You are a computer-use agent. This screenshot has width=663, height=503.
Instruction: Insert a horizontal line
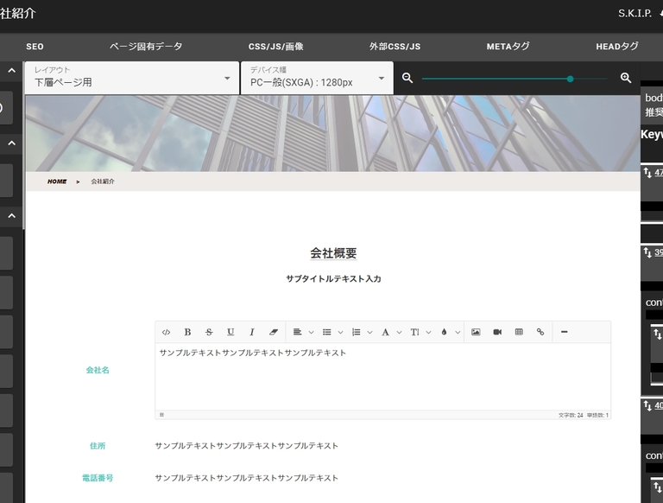565,332
